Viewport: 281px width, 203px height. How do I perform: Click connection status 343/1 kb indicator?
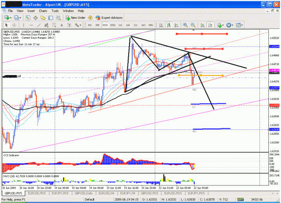tap(256, 199)
